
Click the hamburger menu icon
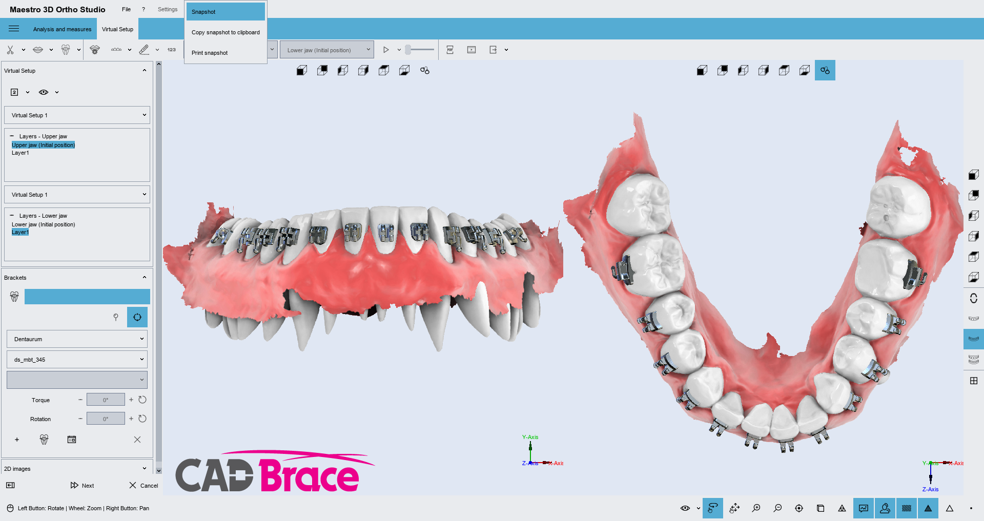[x=14, y=29]
